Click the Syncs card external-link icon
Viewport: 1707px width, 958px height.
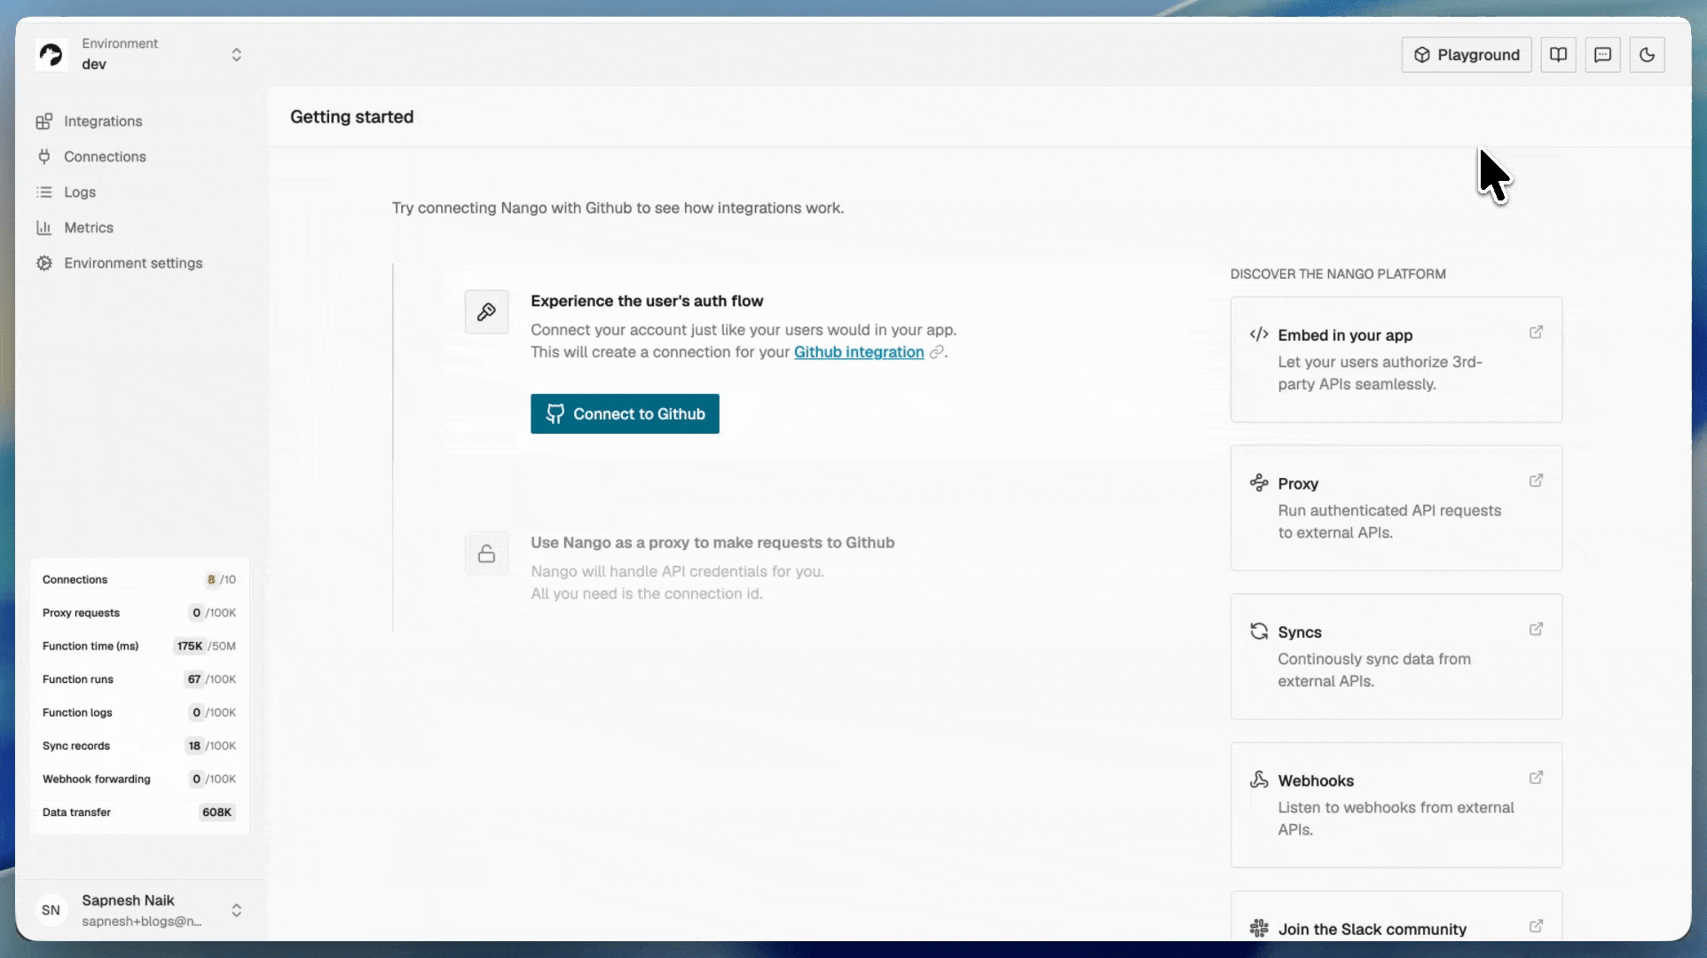coord(1536,629)
